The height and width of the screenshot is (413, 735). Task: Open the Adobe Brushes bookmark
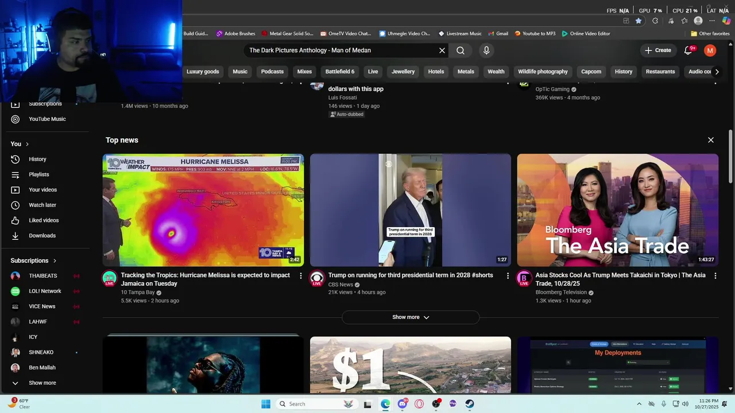point(235,34)
